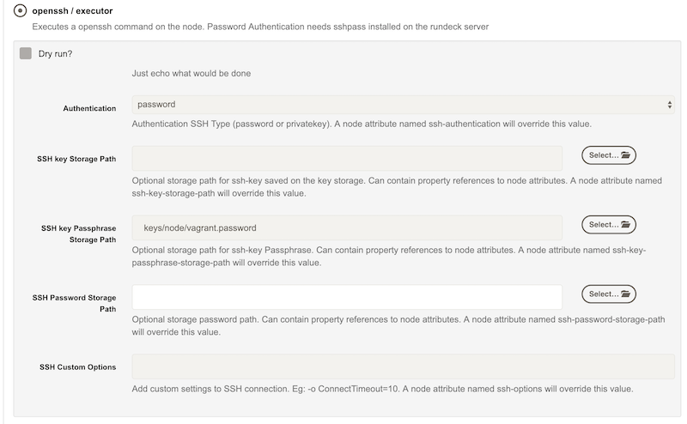
Task: Click the SSH Password Storage Path label
Action: 74,303
